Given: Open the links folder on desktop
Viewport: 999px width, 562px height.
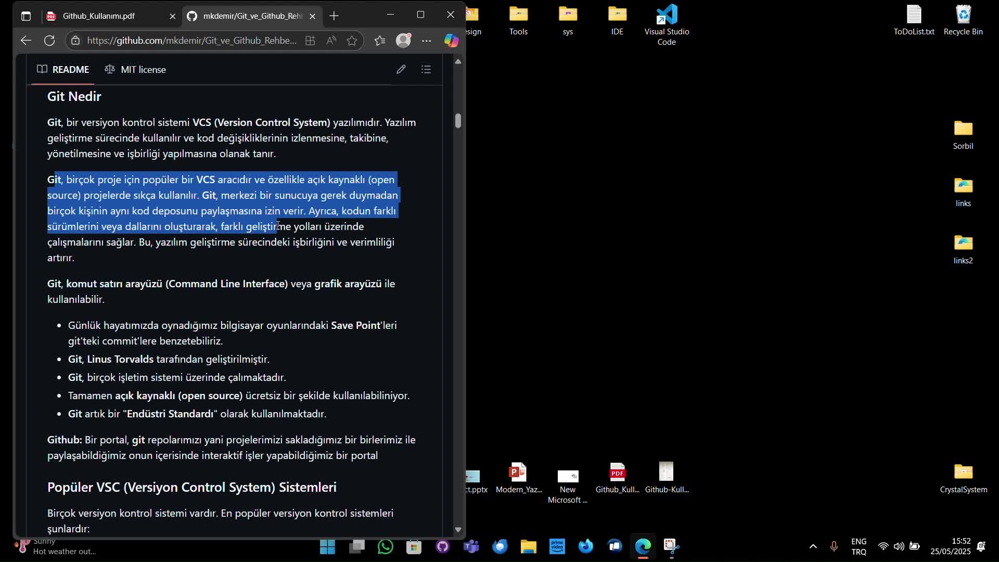Looking at the screenshot, I should 963,193.
